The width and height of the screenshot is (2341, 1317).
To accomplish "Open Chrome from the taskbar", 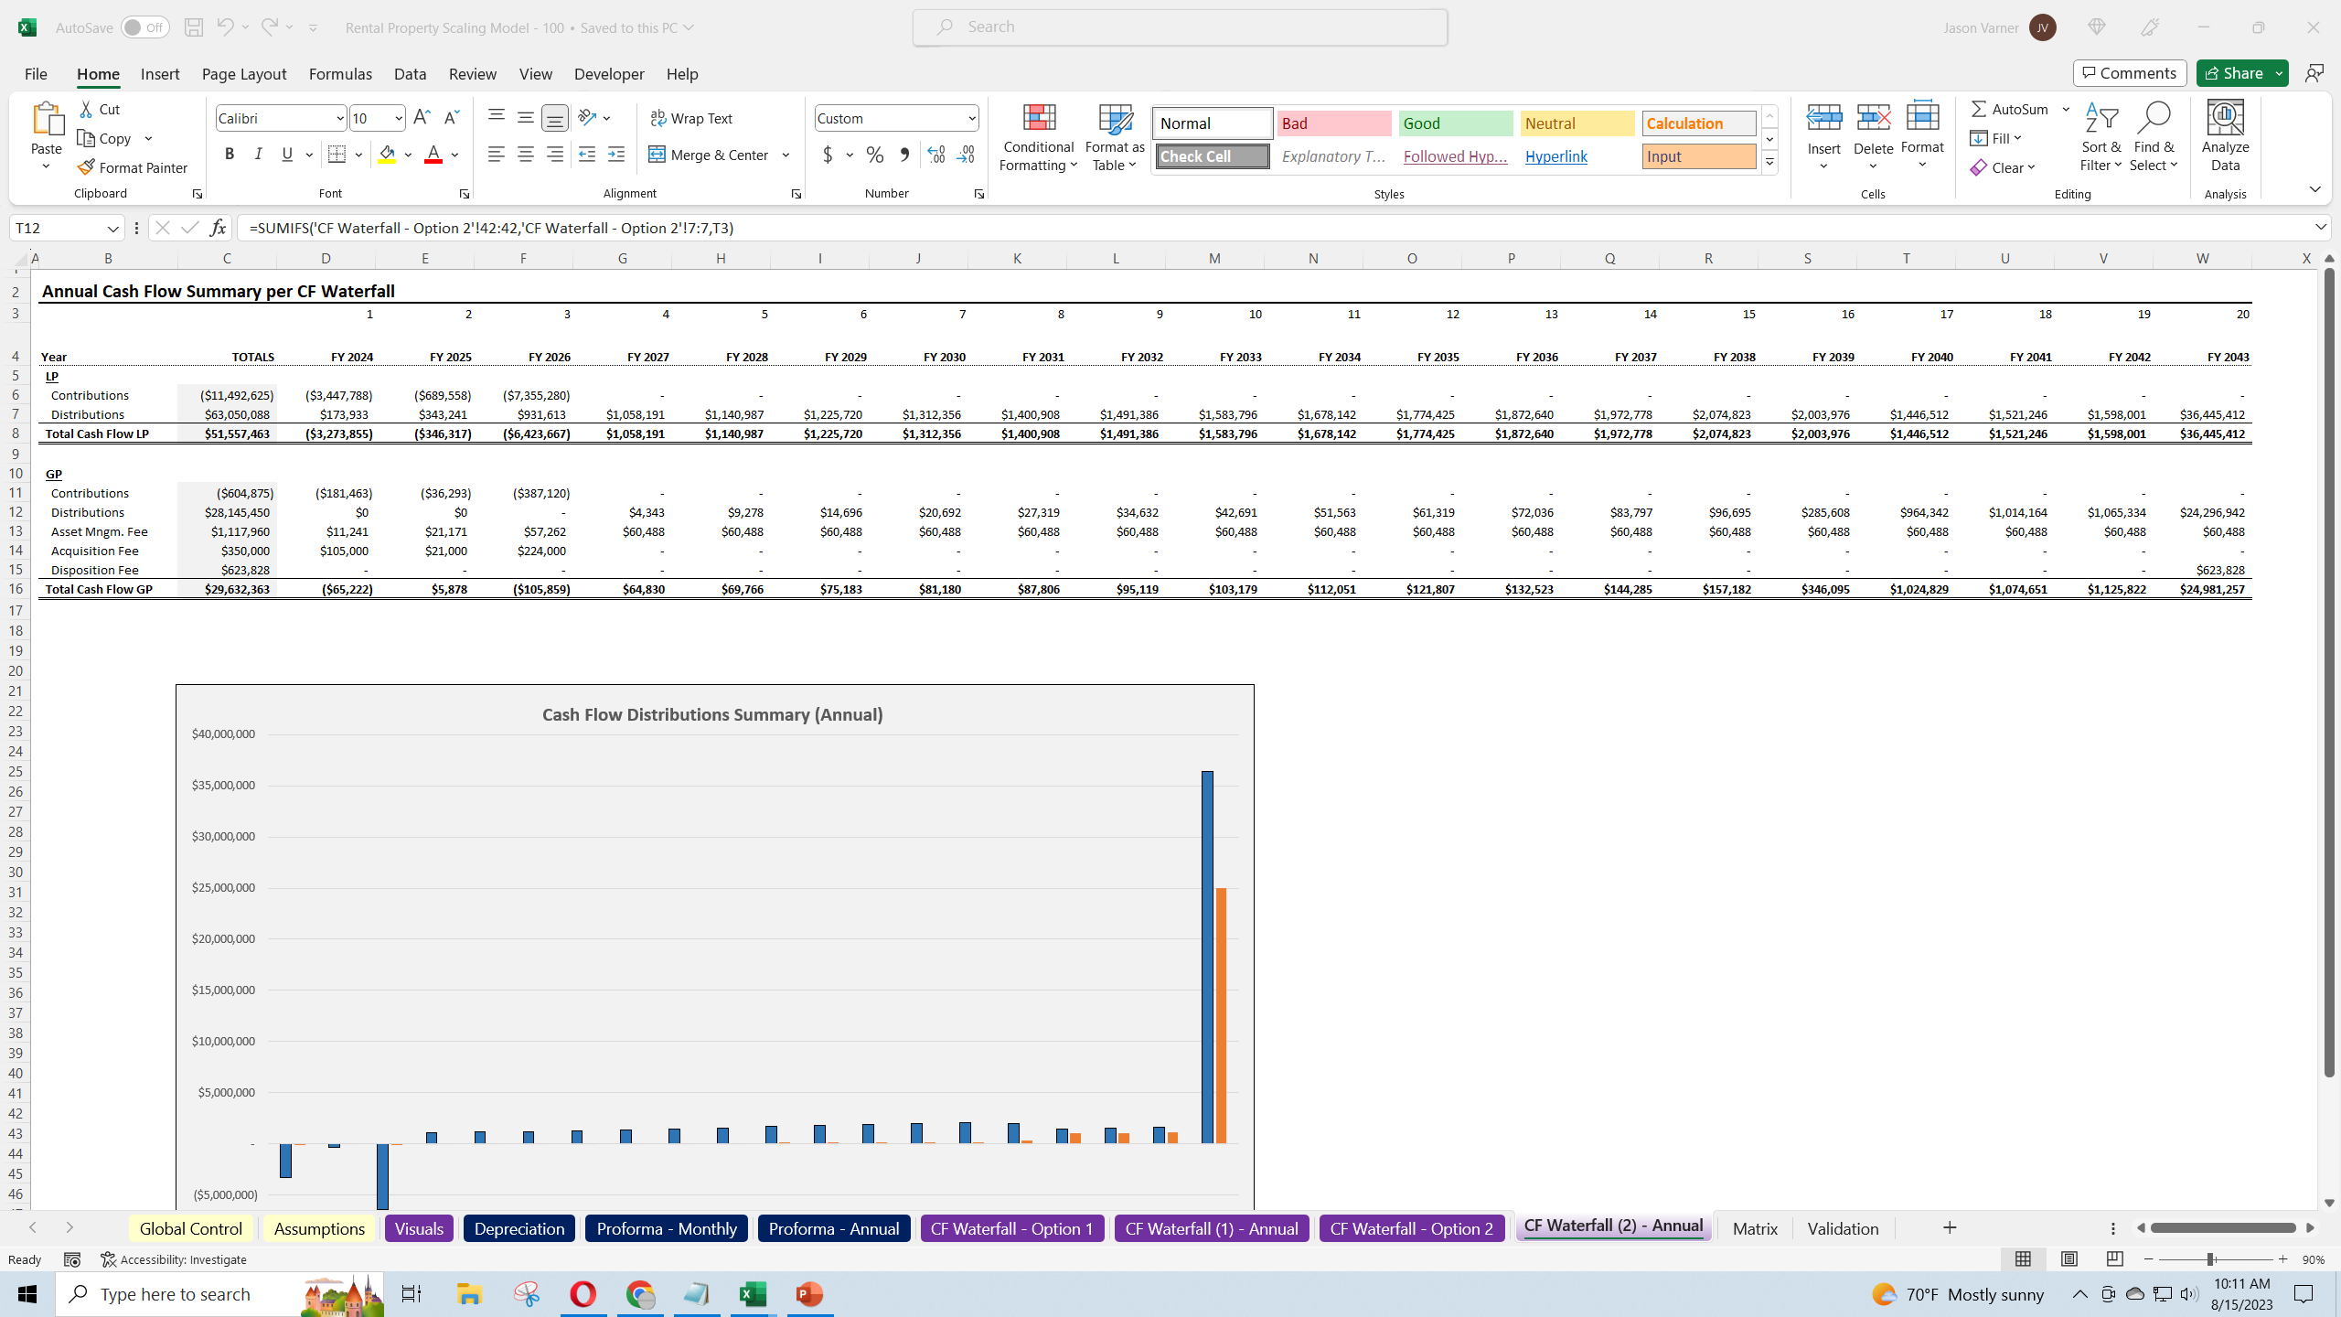I will (640, 1294).
